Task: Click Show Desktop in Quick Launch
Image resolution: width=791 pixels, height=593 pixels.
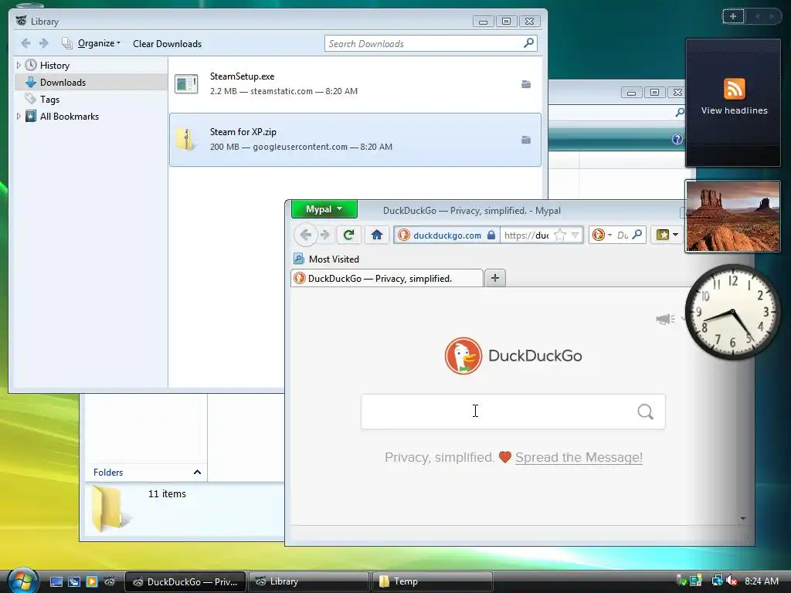Action: coord(56,581)
